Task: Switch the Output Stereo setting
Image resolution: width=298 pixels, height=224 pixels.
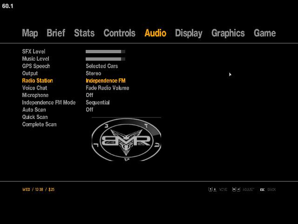Action: (x=93, y=73)
